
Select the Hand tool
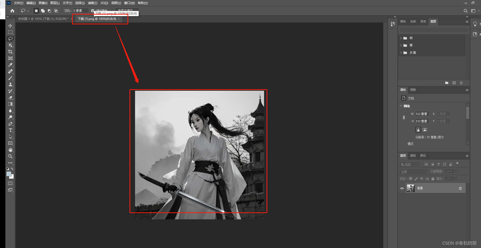(10, 150)
